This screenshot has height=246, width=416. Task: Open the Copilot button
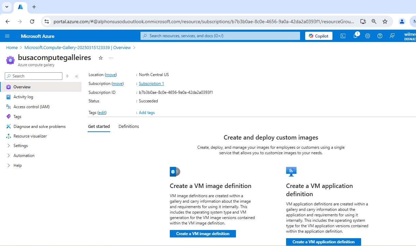319,36
